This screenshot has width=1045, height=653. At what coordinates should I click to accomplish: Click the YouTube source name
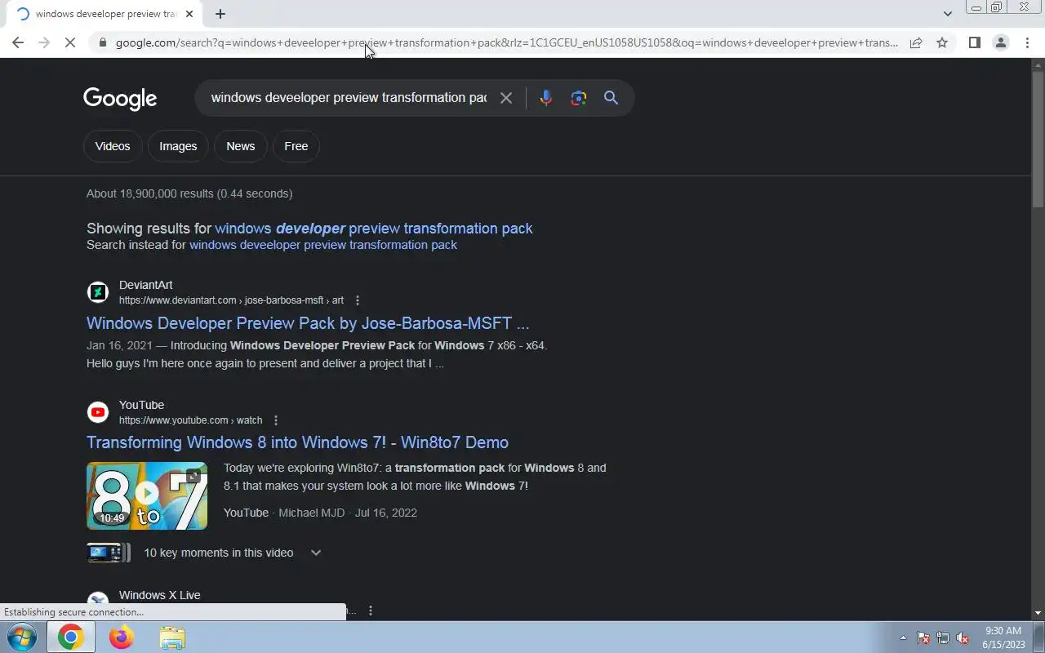pos(246,513)
